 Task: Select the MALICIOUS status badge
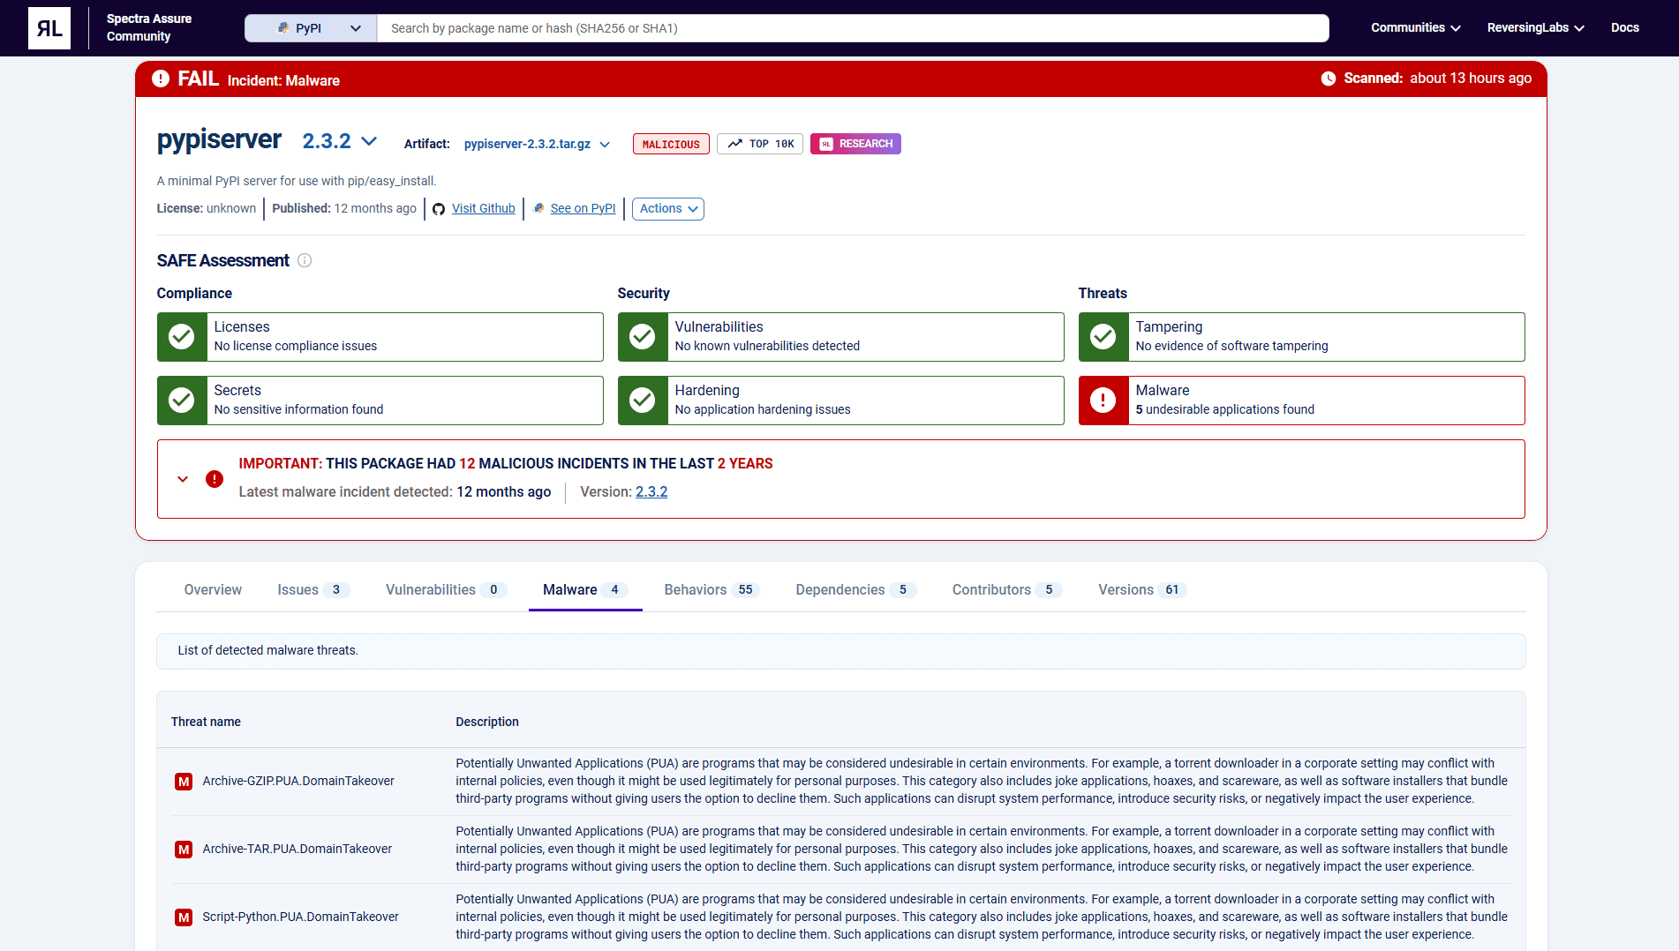pos(670,143)
